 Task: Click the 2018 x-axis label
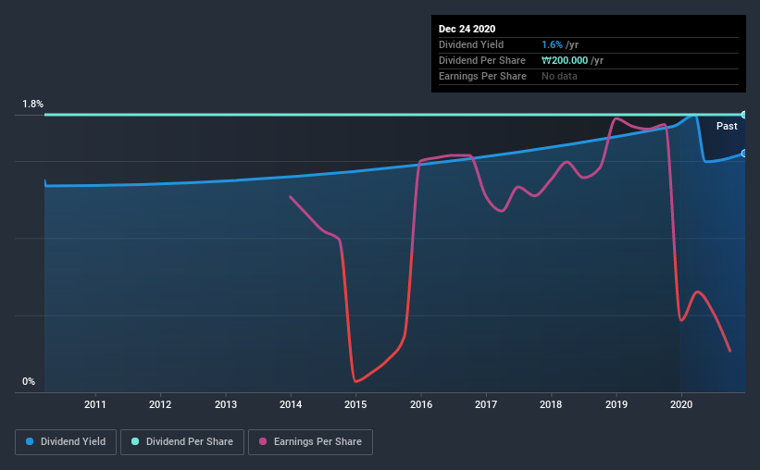click(x=551, y=404)
